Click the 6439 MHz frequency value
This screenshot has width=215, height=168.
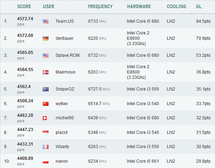pyautogui.click(x=97, y=118)
